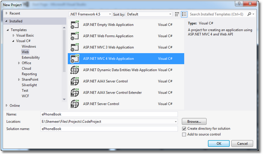Click the Cancel button
Screen dimensions: 263x155
coord(242,143)
